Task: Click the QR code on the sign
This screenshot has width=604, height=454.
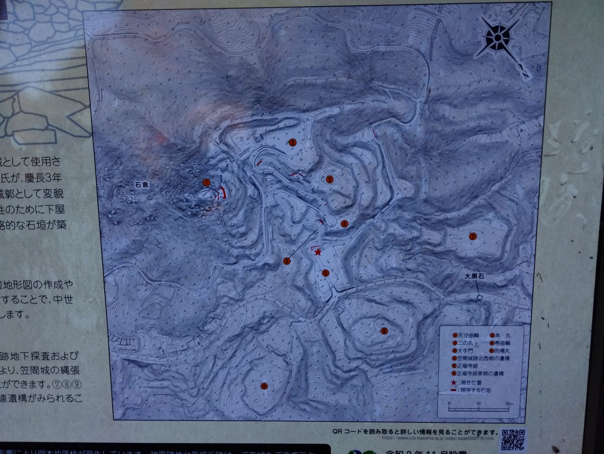Action: click(x=513, y=439)
